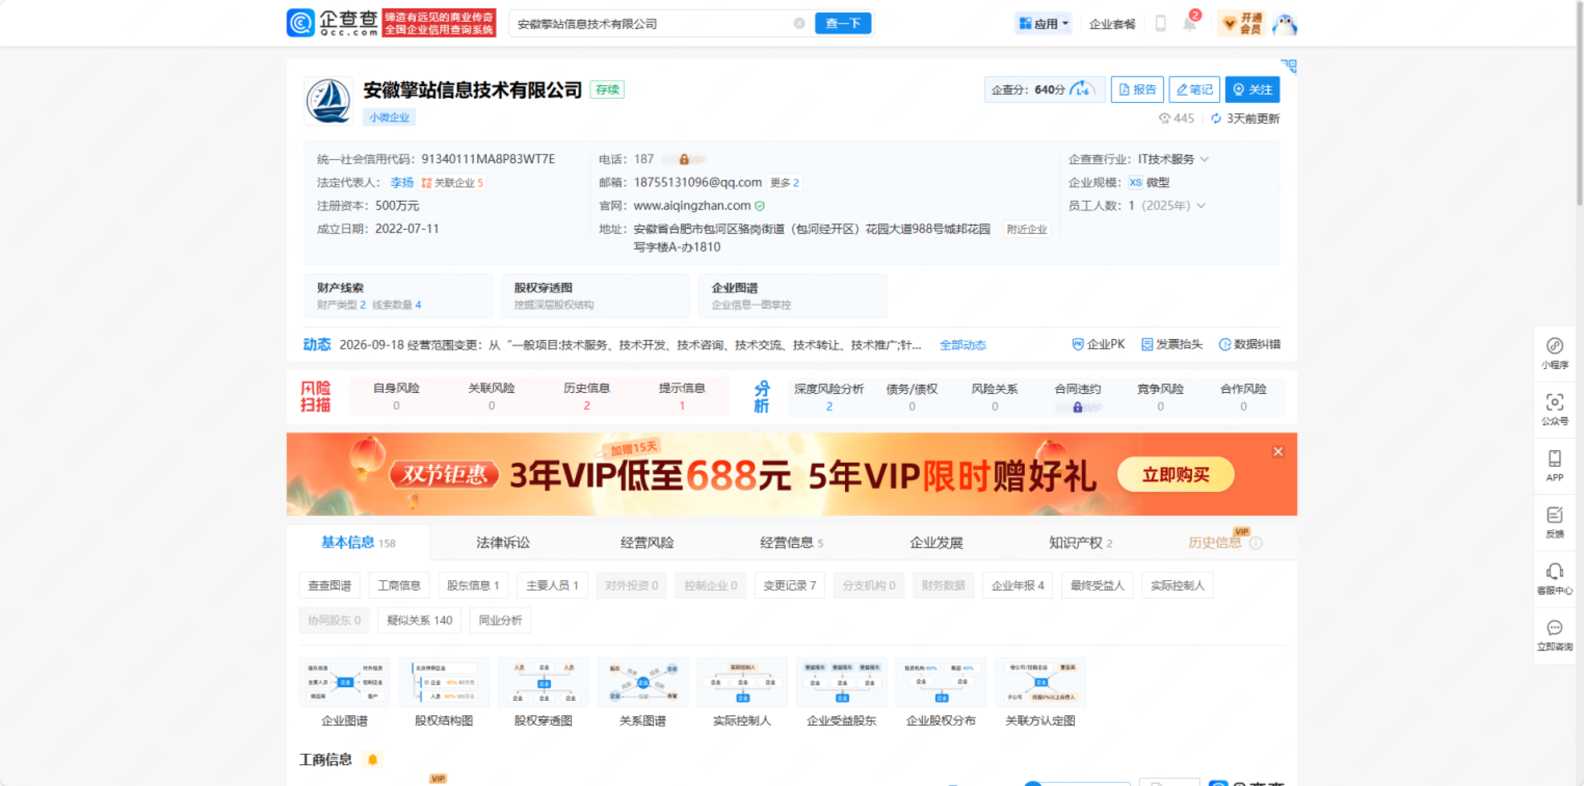1584x786 pixels.
Task: Open legal representative 李扬 link
Action: (x=402, y=182)
